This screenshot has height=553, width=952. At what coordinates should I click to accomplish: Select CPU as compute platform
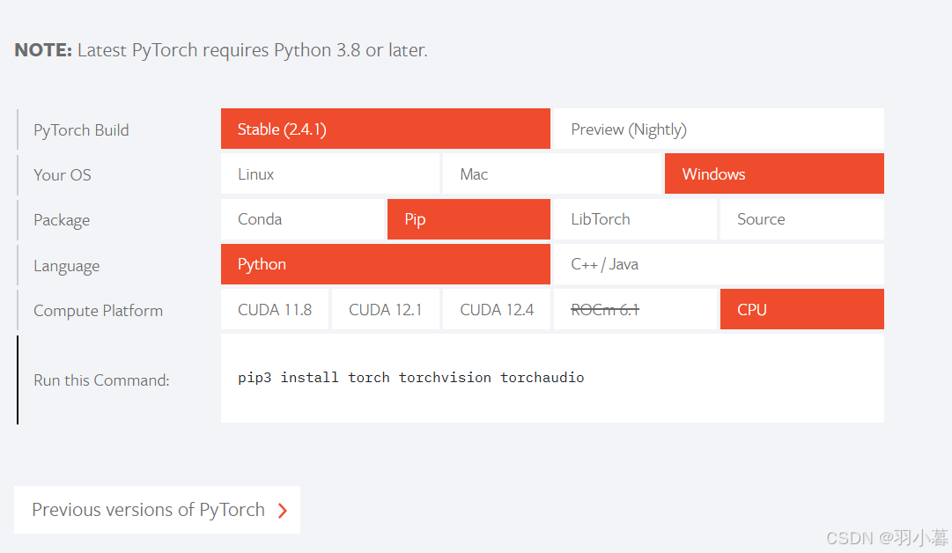[x=802, y=309]
